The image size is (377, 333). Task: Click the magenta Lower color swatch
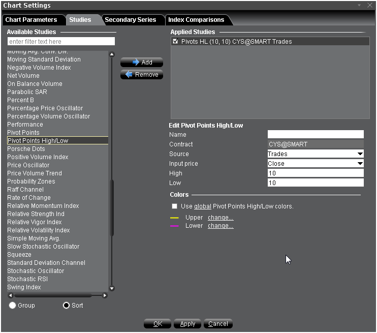[x=175, y=226]
